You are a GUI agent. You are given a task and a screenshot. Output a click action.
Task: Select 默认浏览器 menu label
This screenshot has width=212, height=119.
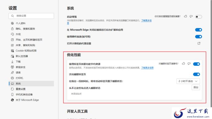pyautogui.click(x=22, y=56)
